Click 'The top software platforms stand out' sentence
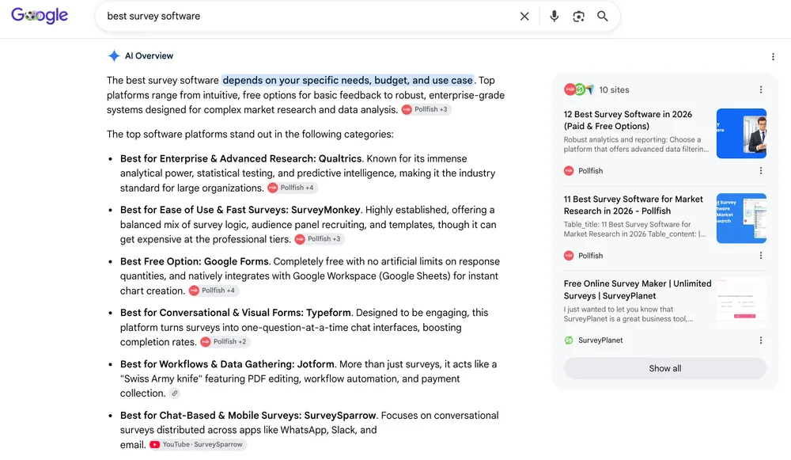Screen dimensions: 791x460 [x=250, y=135]
